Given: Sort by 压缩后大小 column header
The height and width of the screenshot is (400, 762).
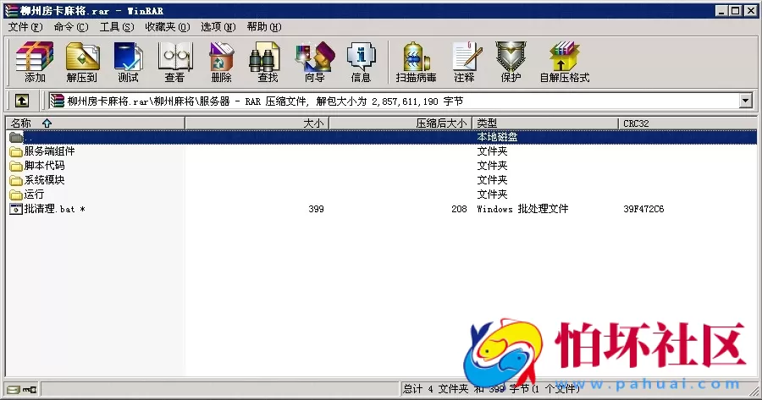Looking at the screenshot, I should pos(400,123).
